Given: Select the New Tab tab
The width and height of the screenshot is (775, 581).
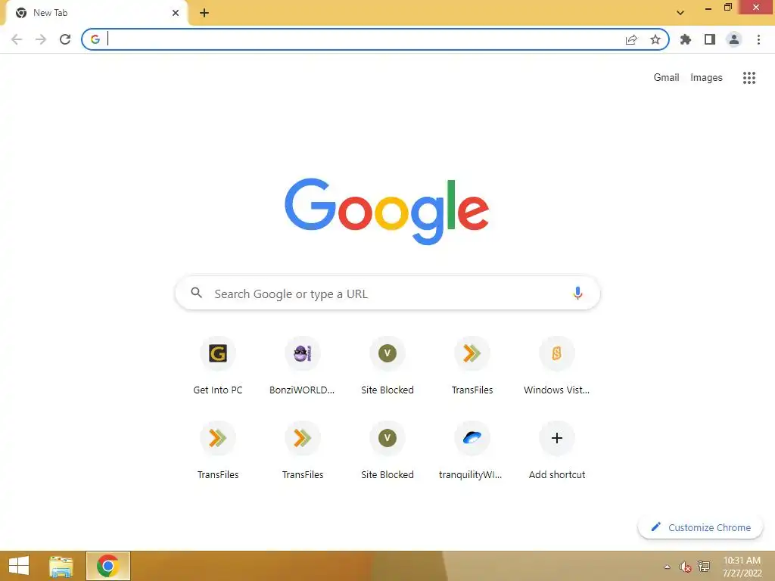Looking at the screenshot, I should coord(97,13).
